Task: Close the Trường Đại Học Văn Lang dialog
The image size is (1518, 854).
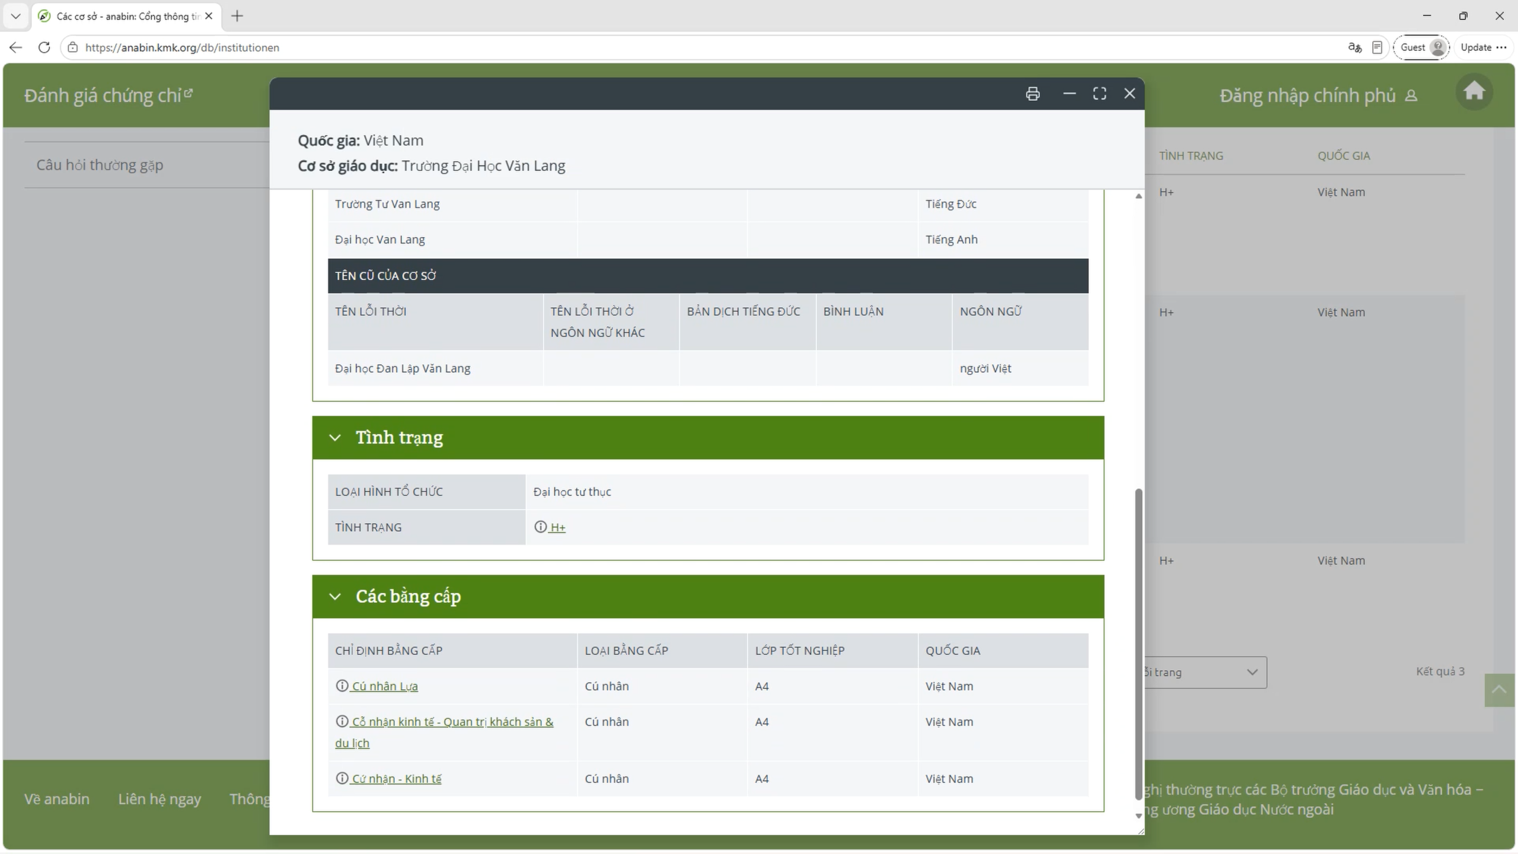Action: coord(1130,94)
